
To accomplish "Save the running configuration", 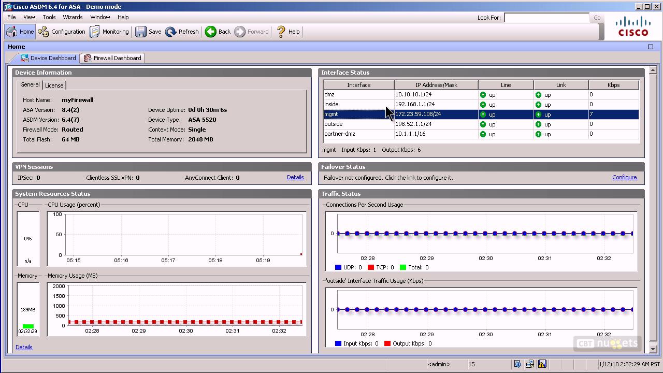I will coord(148,32).
